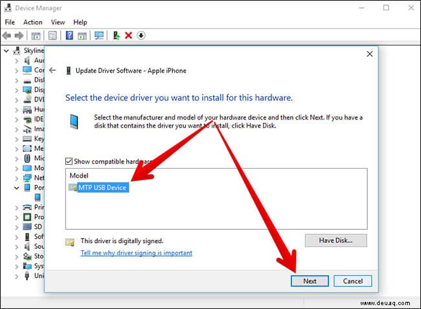Select the Memory technology tree item
This screenshot has height=309, width=421.
pos(33,149)
